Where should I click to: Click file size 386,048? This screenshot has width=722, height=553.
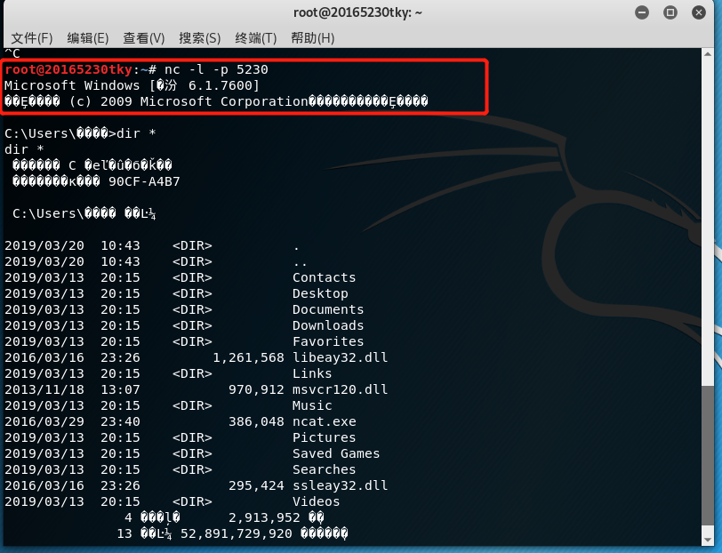[256, 421]
